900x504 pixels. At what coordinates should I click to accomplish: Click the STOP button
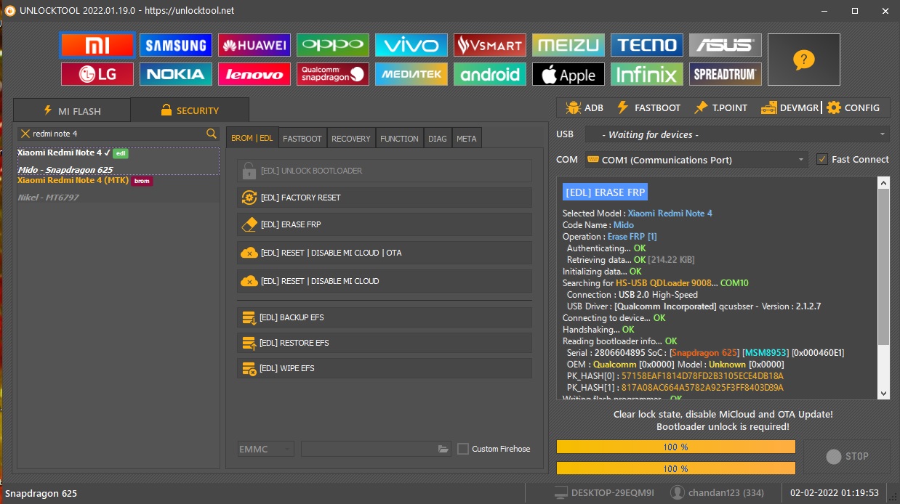pyautogui.click(x=847, y=456)
